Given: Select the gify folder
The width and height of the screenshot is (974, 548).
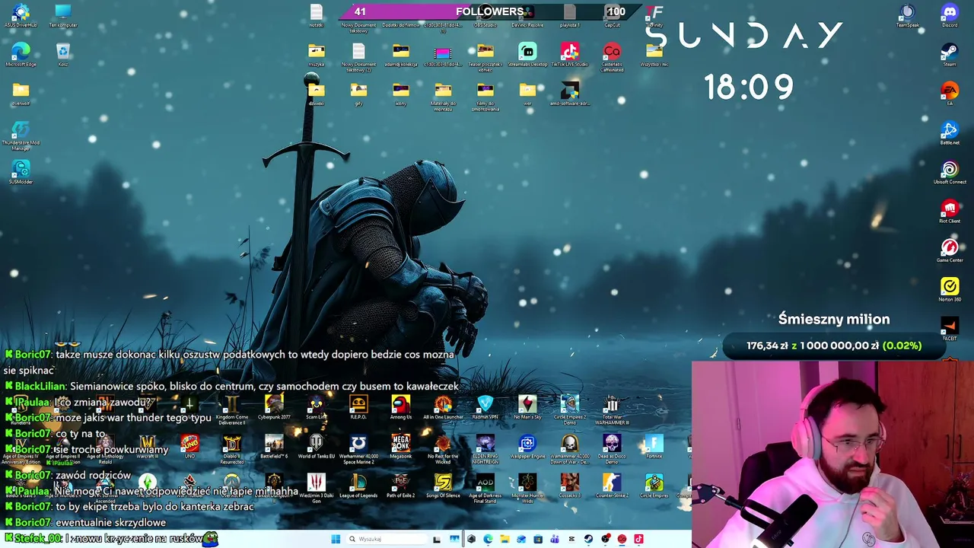Looking at the screenshot, I should 358,94.
